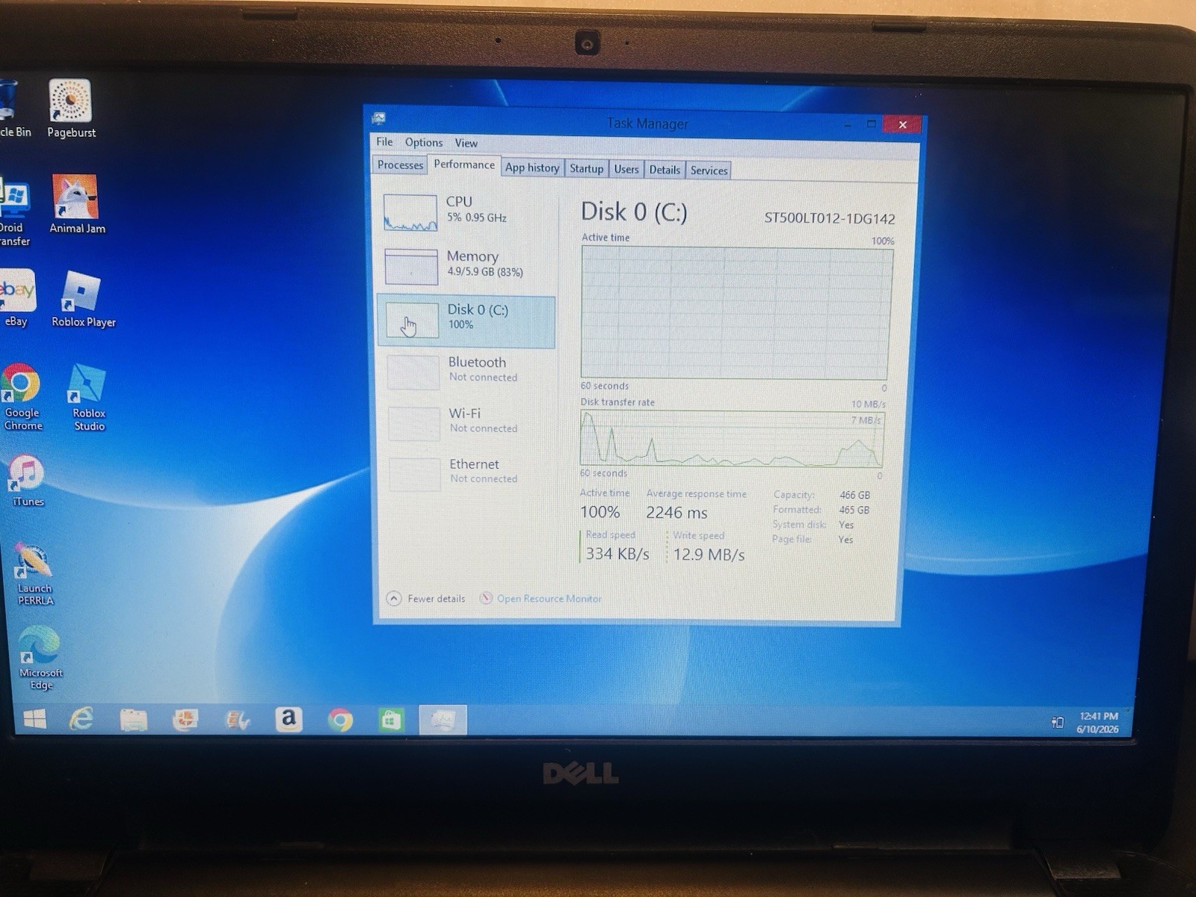Click the 100% active time value below graphs
The width and height of the screenshot is (1196, 897).
[599, 511]
